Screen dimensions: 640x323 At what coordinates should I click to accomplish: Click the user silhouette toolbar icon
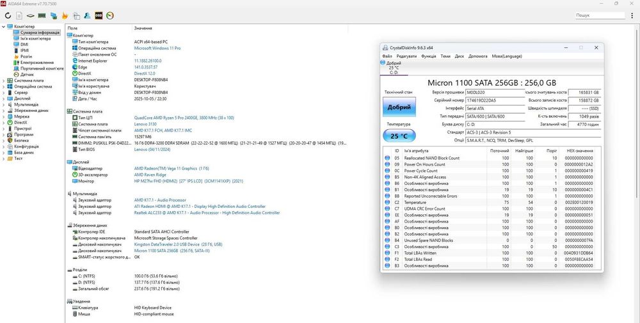[87, 15]
